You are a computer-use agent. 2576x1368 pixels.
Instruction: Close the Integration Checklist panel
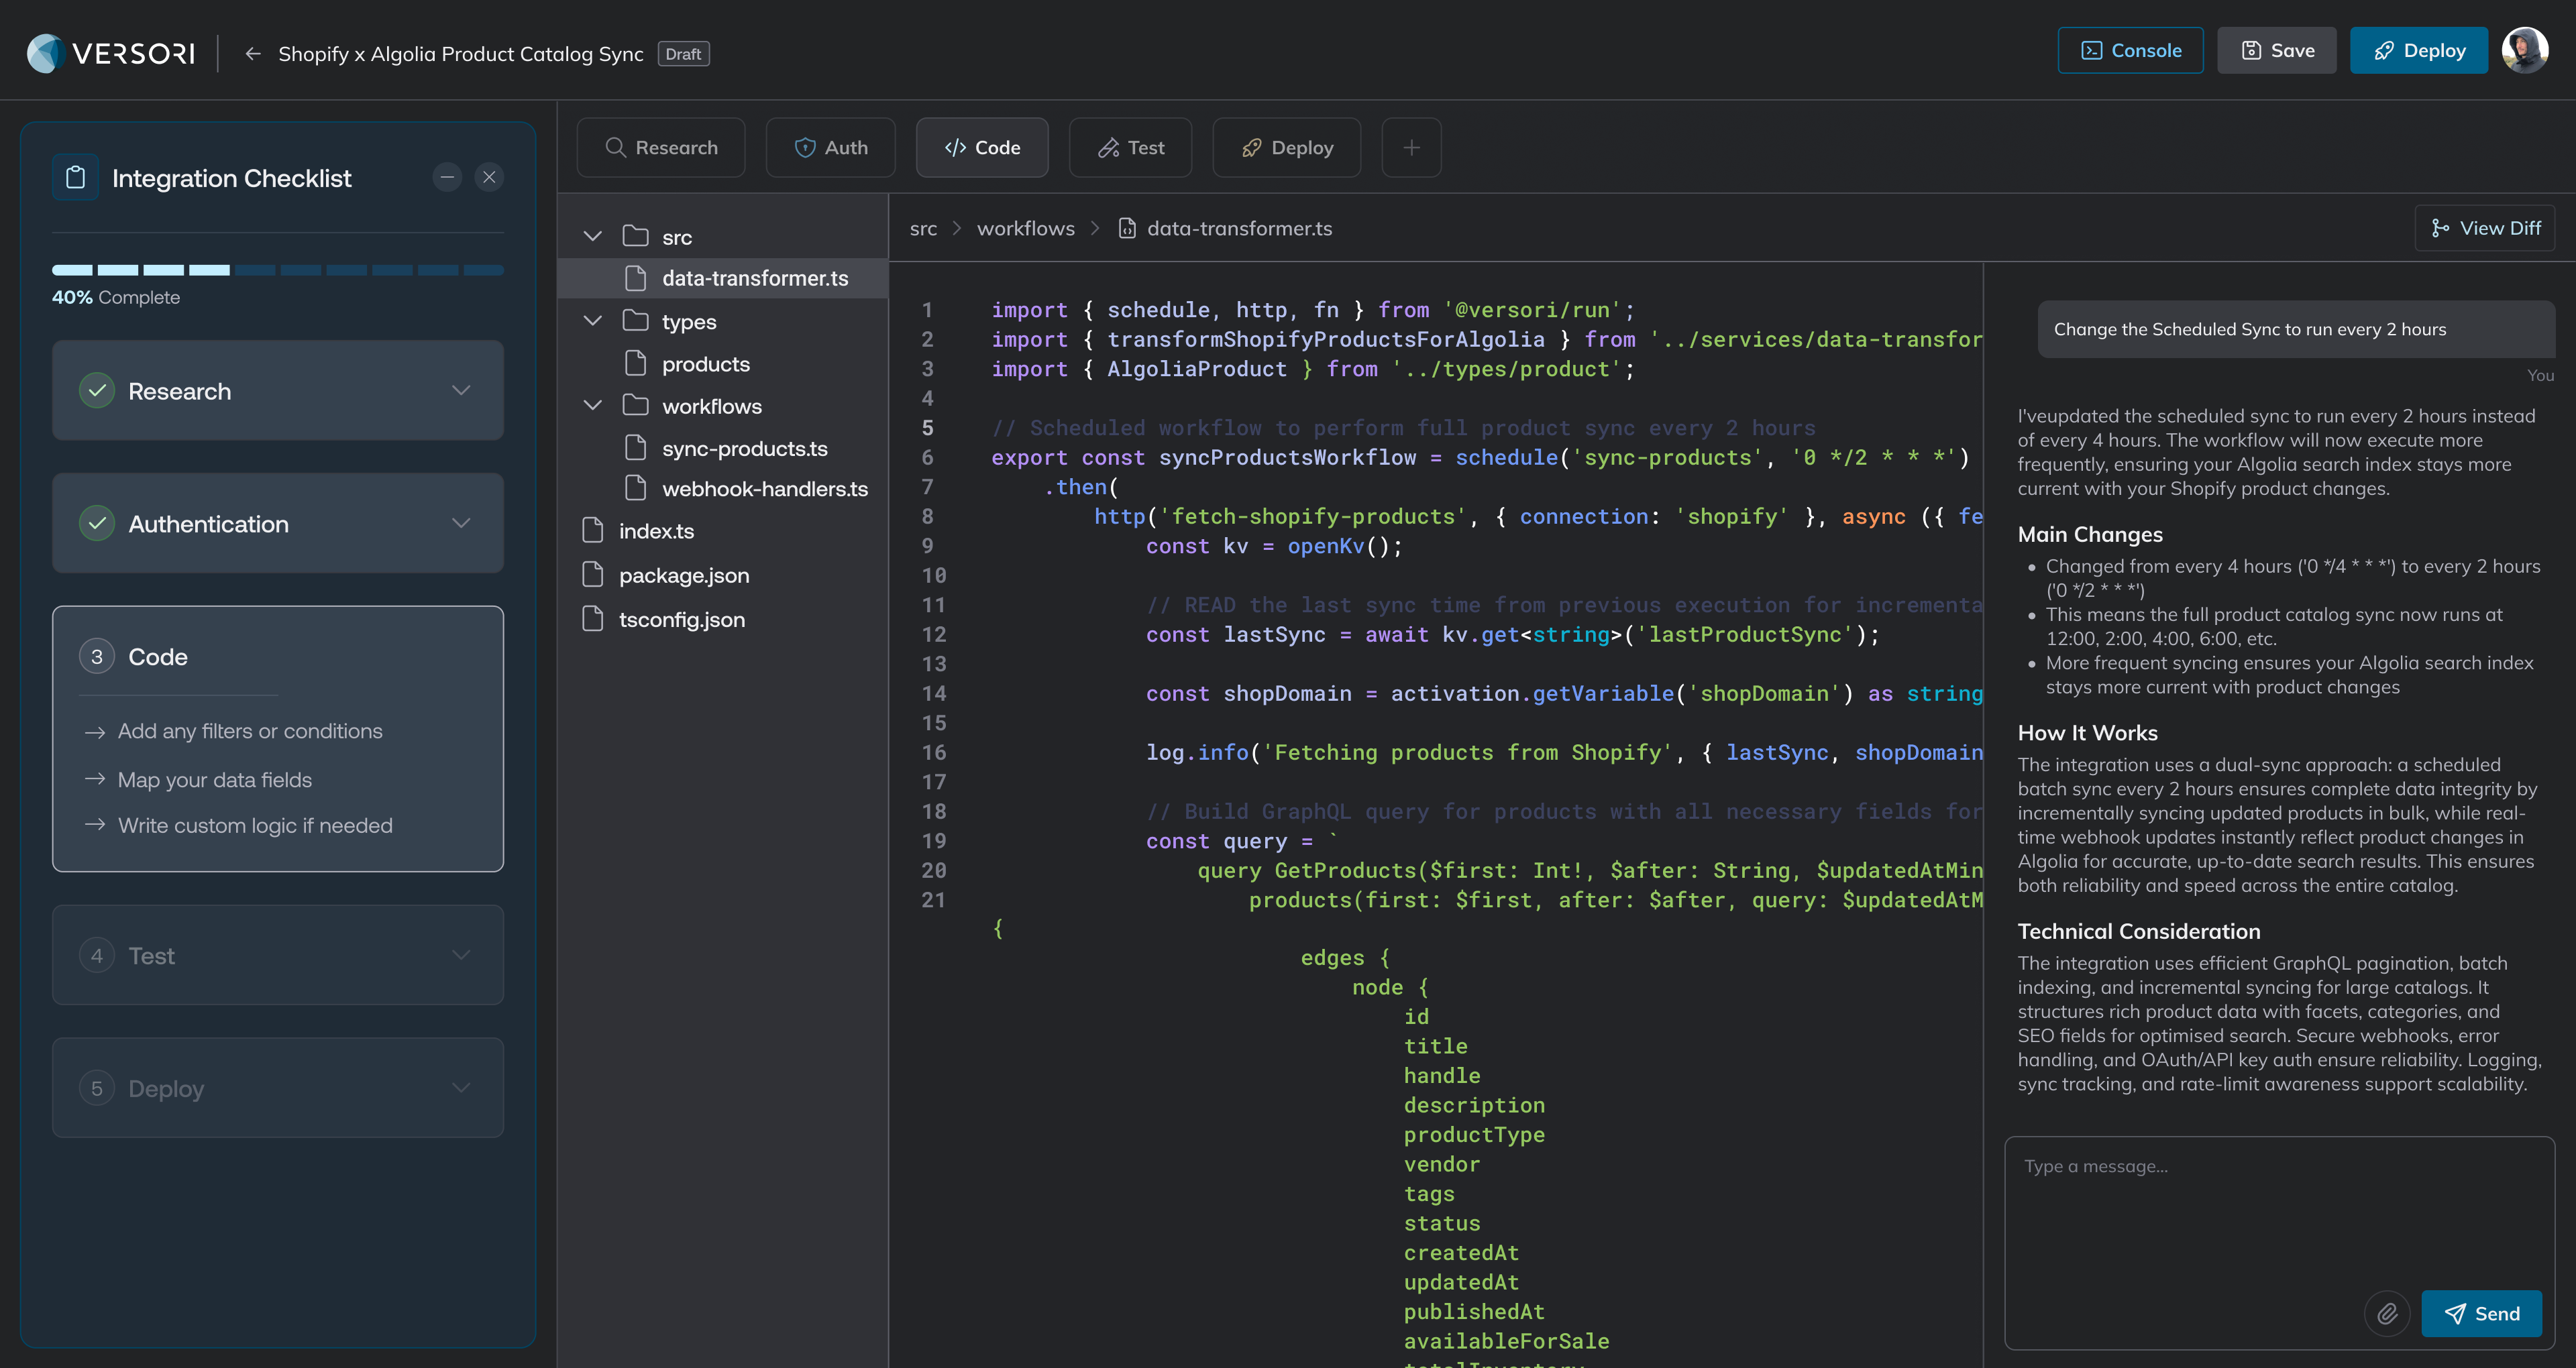tap(489, 178)
